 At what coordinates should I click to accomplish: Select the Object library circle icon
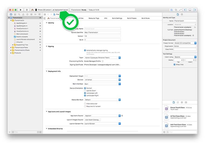pos(182,102)
